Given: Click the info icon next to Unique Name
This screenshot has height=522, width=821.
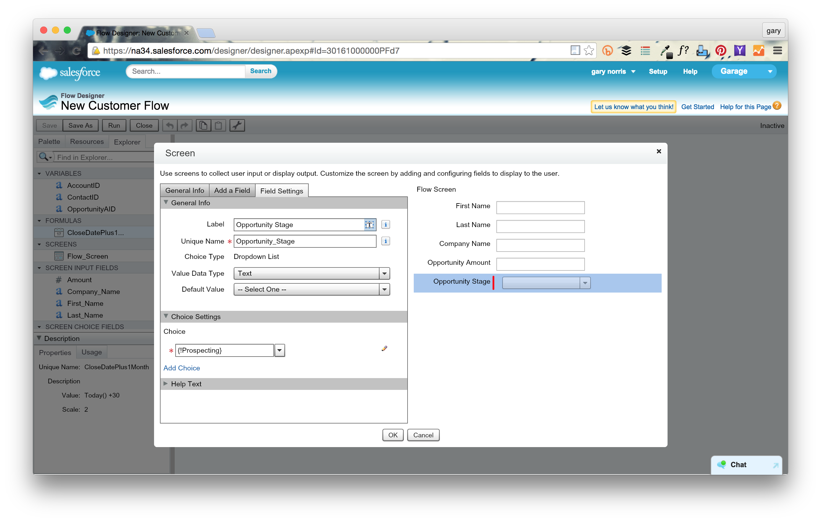Looking at the screenshot, I should [x=385, y=241].
